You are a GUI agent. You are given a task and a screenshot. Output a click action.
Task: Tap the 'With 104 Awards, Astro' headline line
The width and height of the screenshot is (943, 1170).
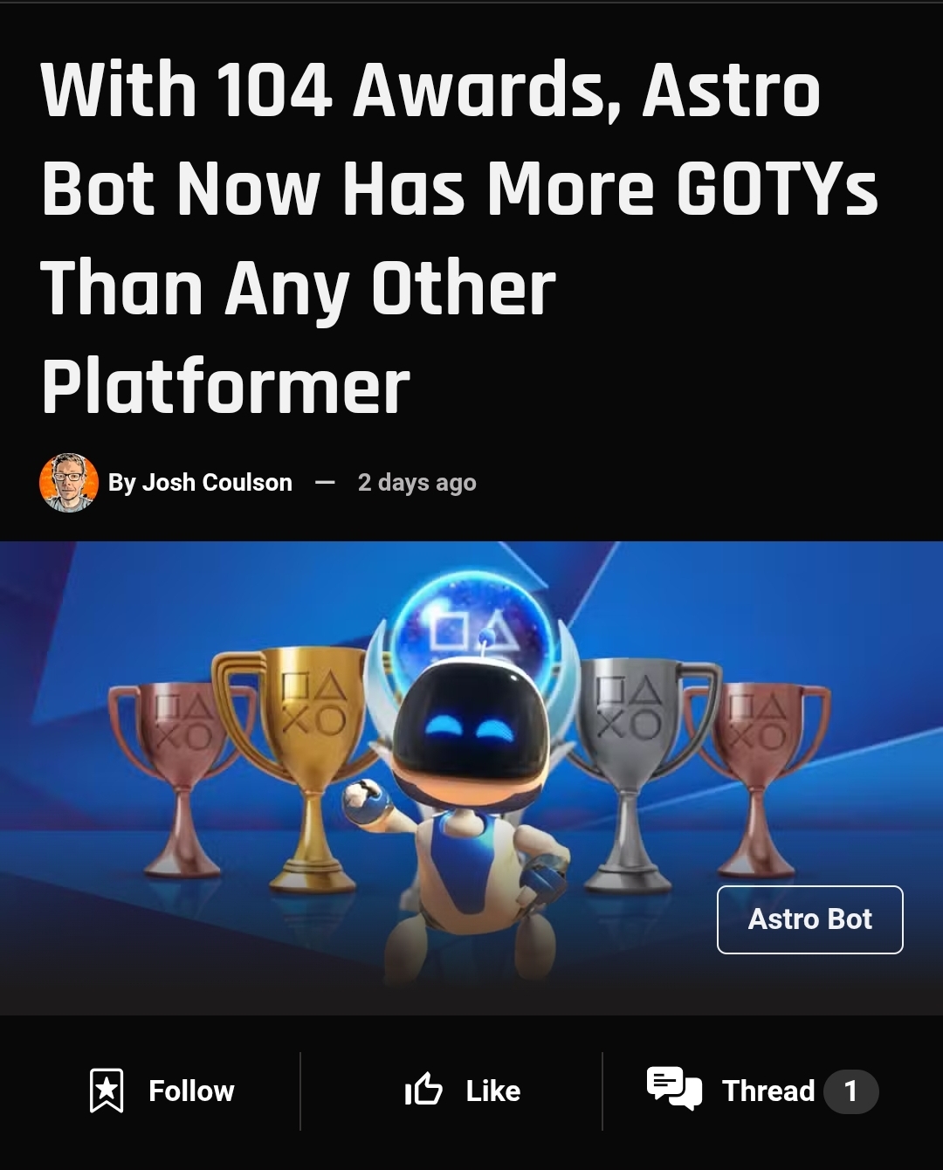click(x=430, y=90)
